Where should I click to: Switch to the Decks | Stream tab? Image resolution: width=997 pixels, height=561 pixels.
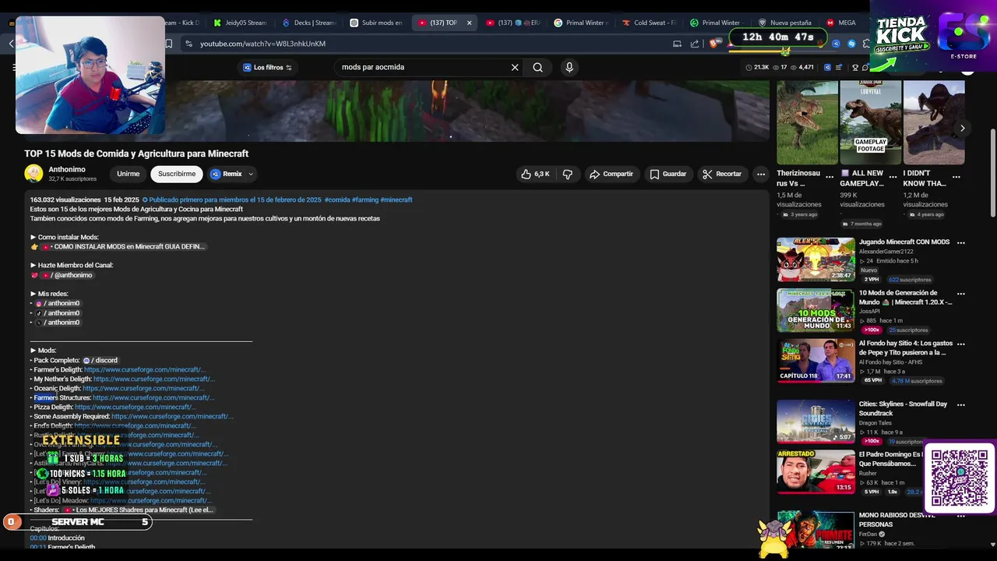click(308, 23)
